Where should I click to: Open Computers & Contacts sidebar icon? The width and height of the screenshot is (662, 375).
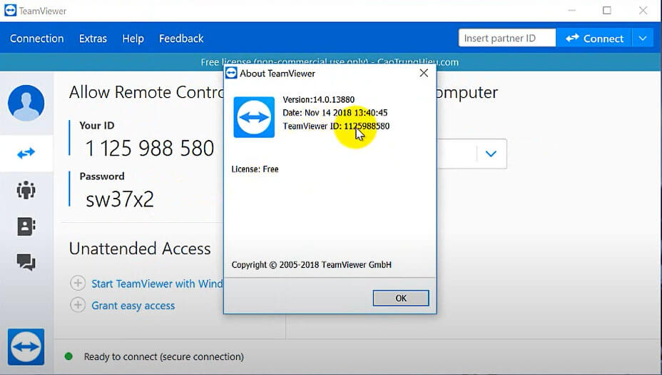point(26,226)
